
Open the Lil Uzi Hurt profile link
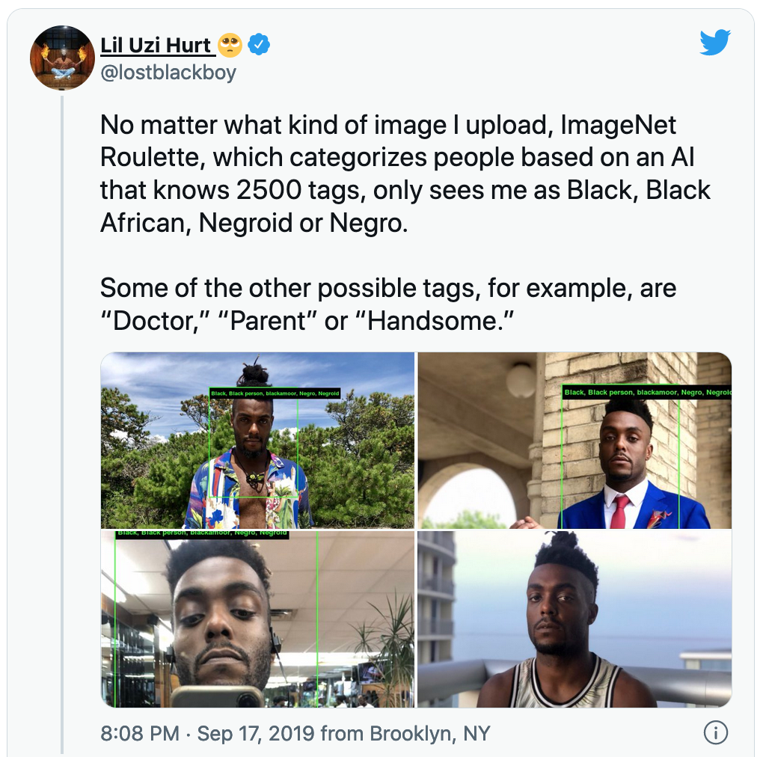tap(157, 45)
